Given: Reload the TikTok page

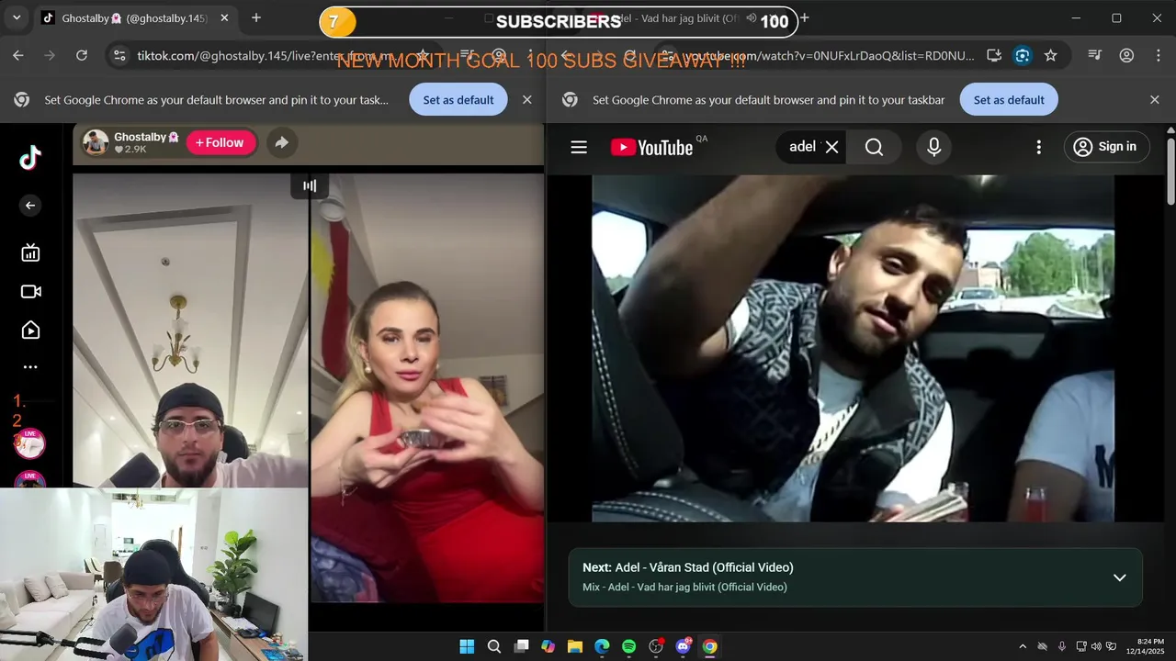Looking at the screenshot, I should point(82,56).
